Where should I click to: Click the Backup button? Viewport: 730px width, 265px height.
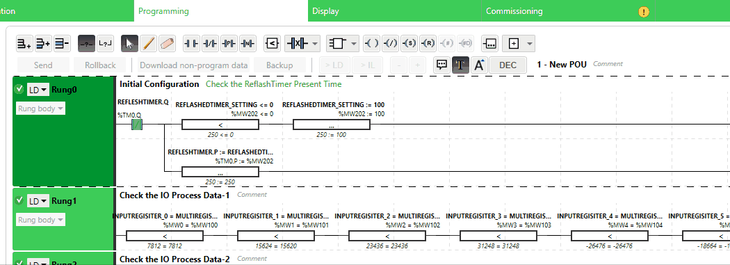279,65
